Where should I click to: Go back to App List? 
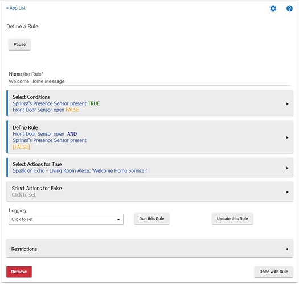coord(16,8)
